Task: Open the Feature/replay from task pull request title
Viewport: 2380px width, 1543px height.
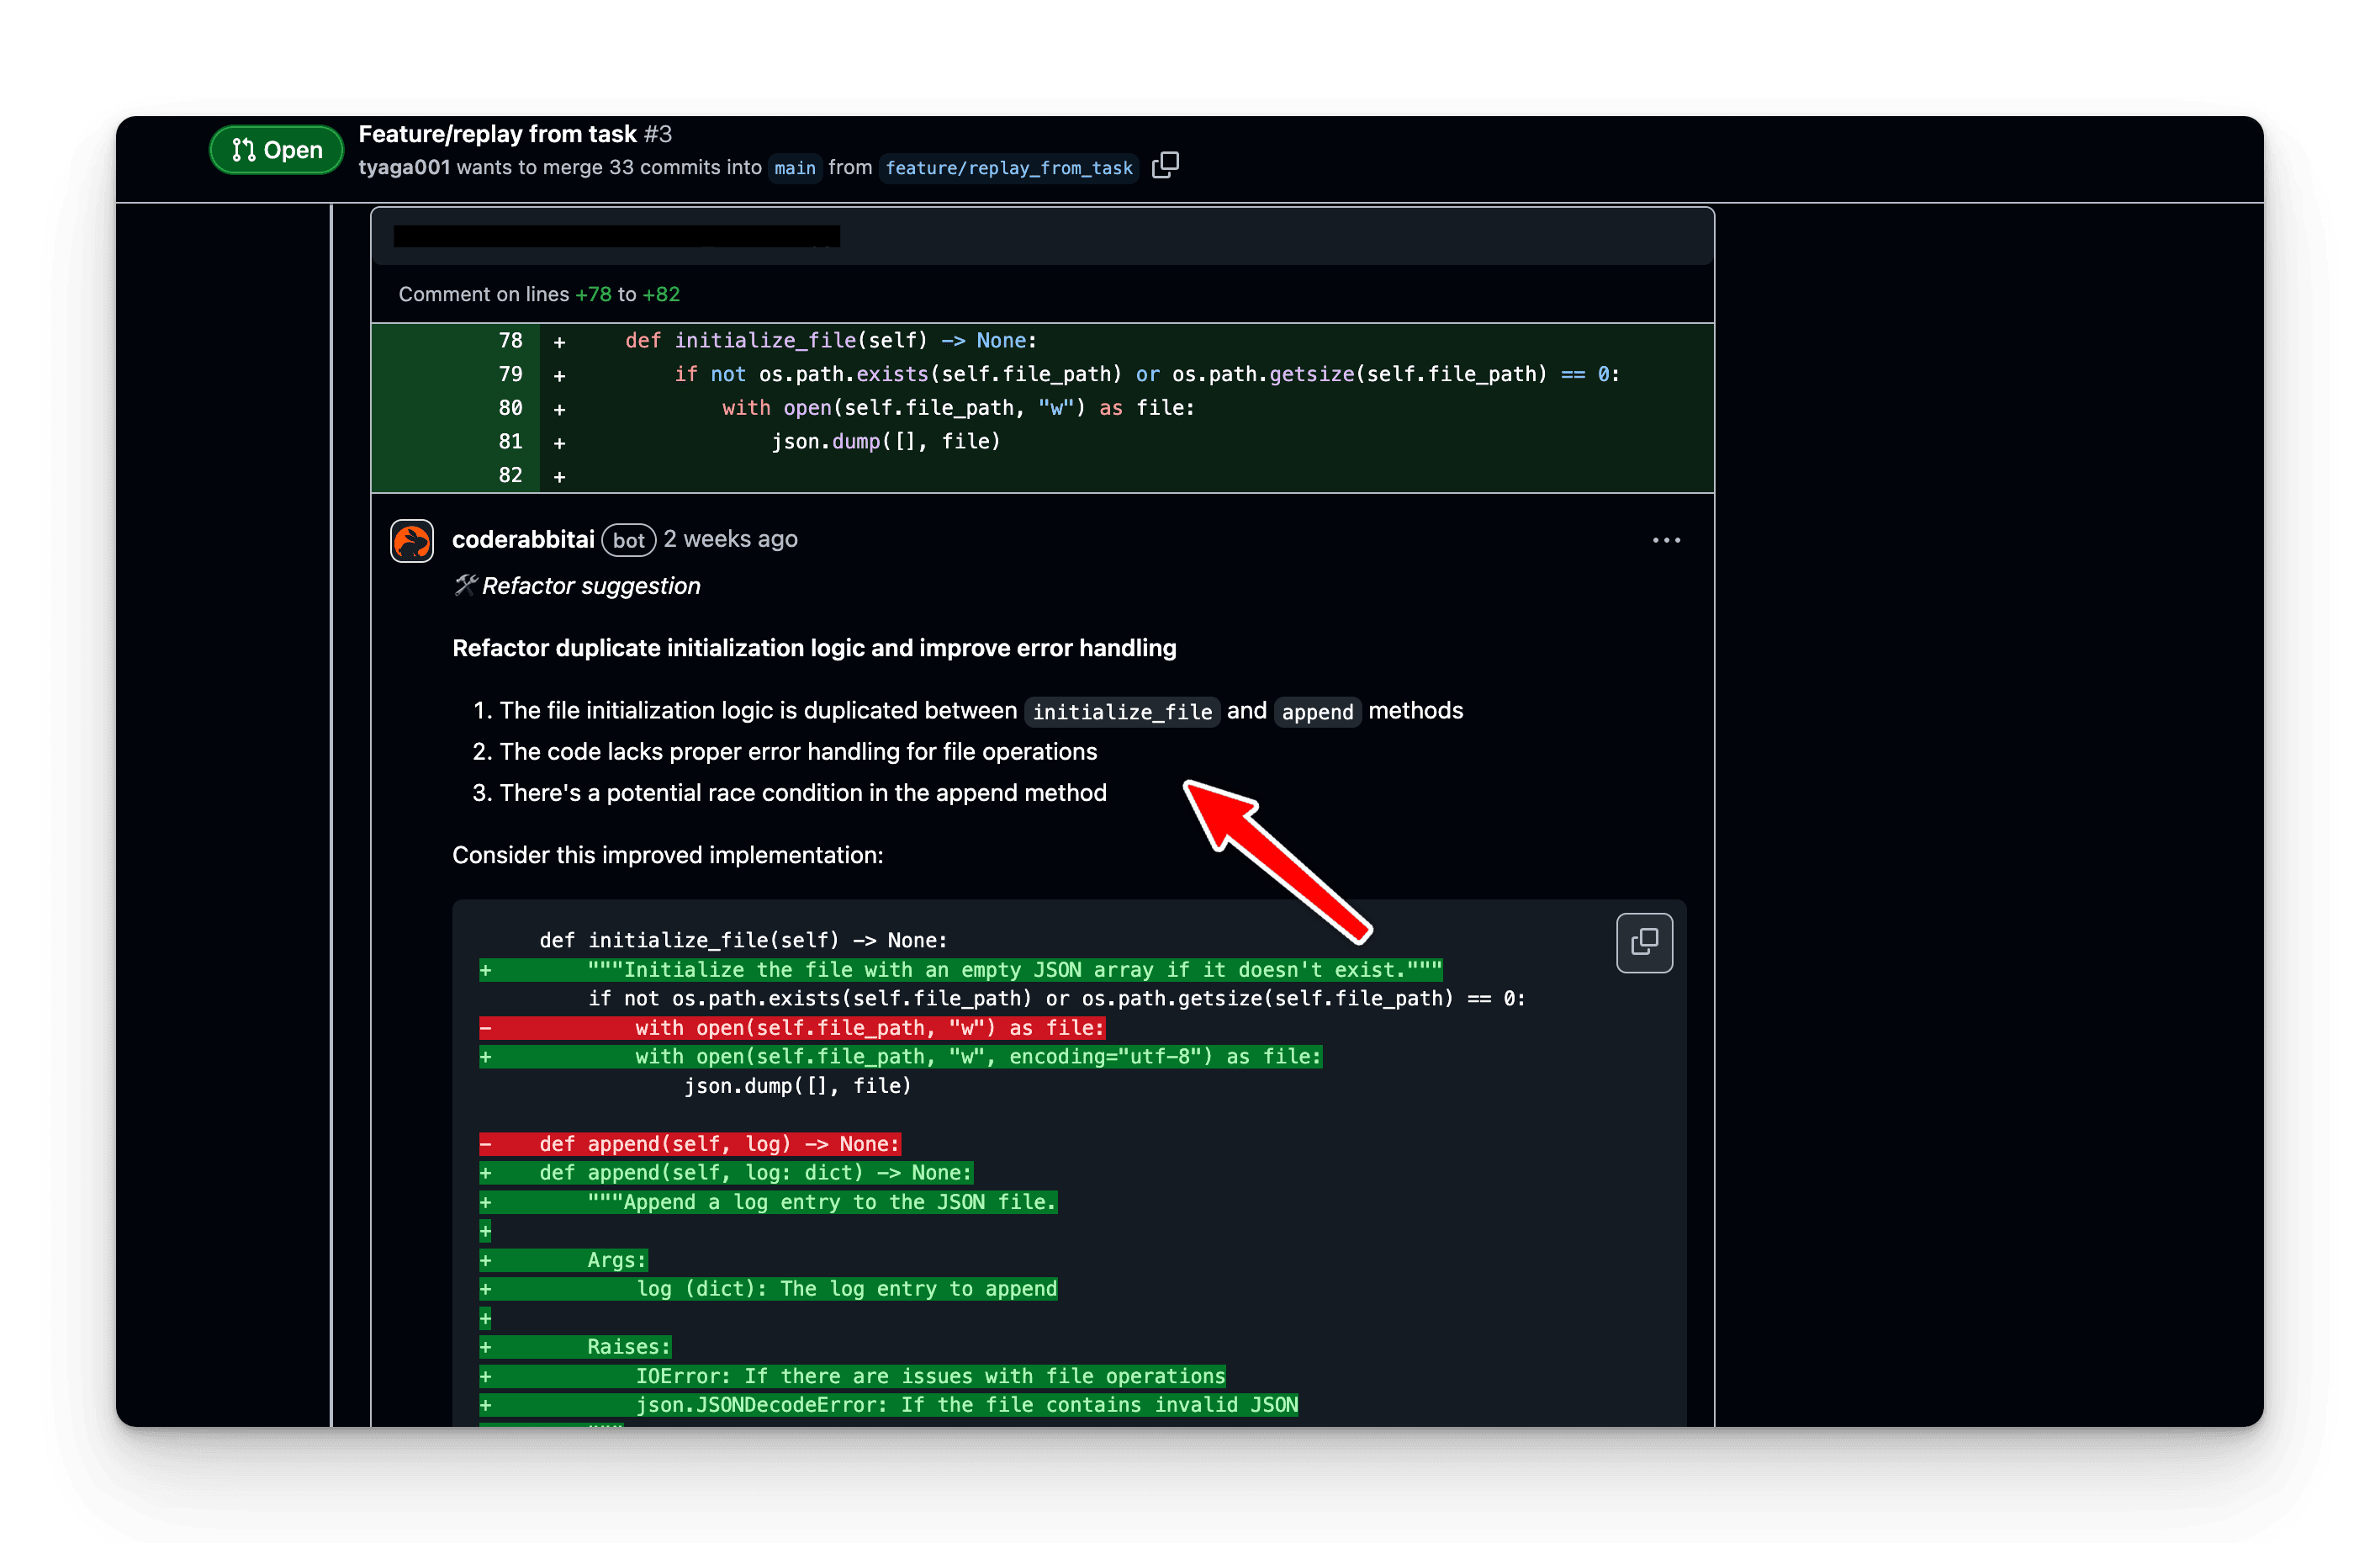Action: click(497, 133)
